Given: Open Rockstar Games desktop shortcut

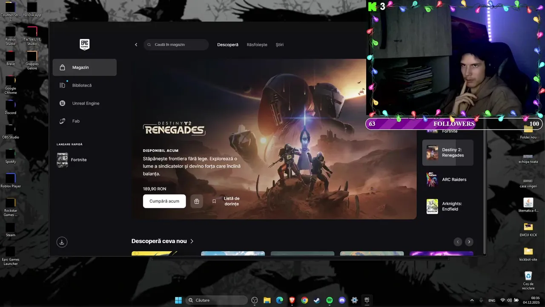Looking at the screenshot, I should point(10,208).
